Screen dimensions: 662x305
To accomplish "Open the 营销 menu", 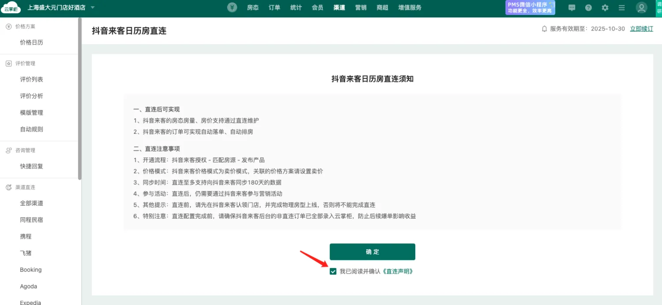I will [361, 8].
